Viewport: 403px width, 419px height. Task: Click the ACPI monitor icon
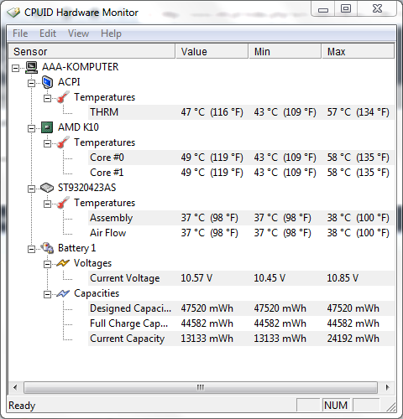(47, 82)
